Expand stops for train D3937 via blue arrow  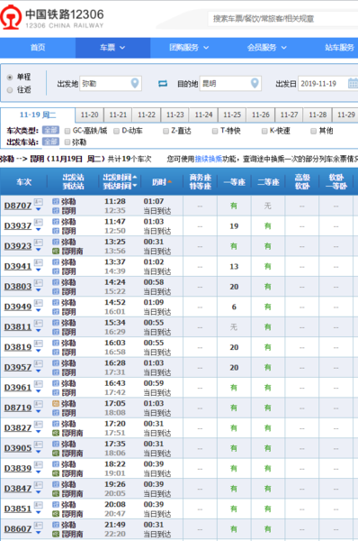pos(38,230)
